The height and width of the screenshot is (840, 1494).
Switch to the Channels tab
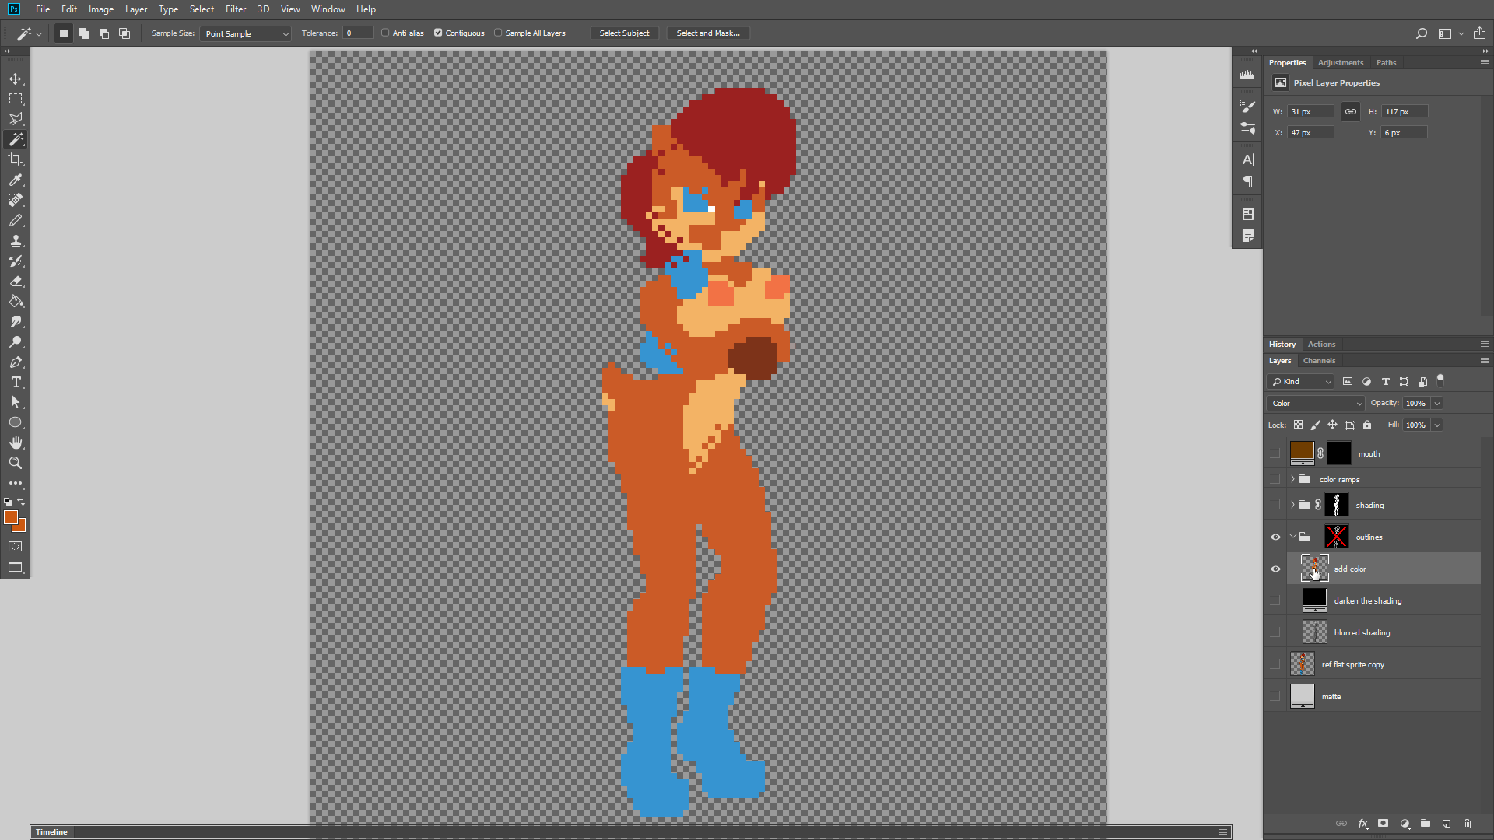[1319, 360]
